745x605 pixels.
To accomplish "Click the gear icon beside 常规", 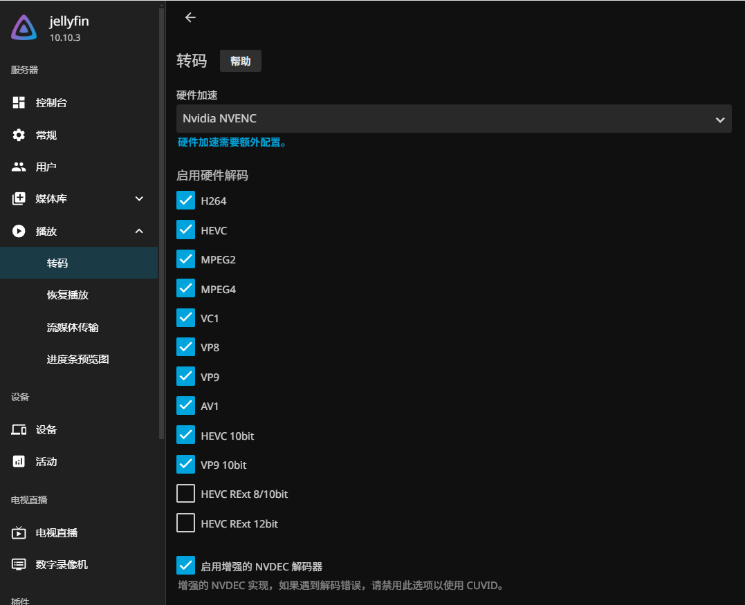I will tap(19, 135).
